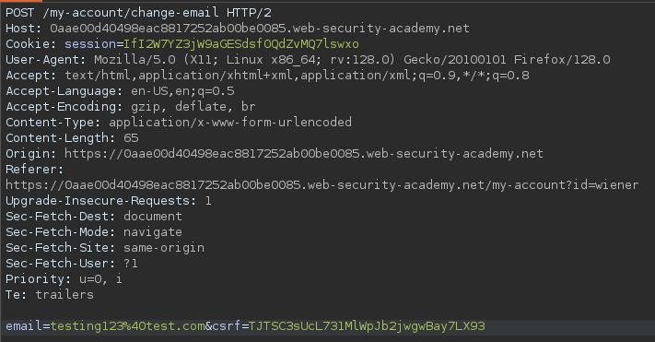Select the Upgrade-Insecure-Requests header line
This screenshot has height=342, width=655.
(x=108, y=201)
